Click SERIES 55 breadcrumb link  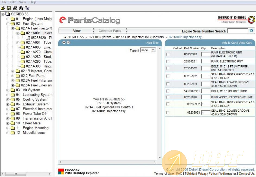tap(76, 37)
